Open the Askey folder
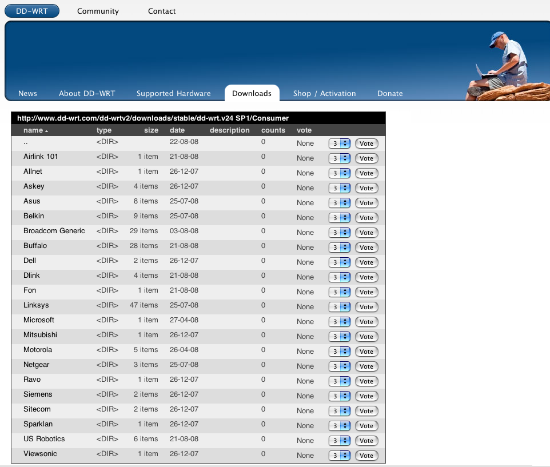The height and width of the screenshot is (467, 550). [x=34, y=186]
